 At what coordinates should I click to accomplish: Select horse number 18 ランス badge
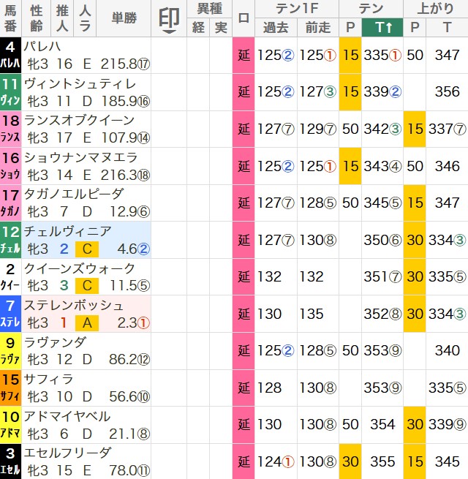[11, 129]
